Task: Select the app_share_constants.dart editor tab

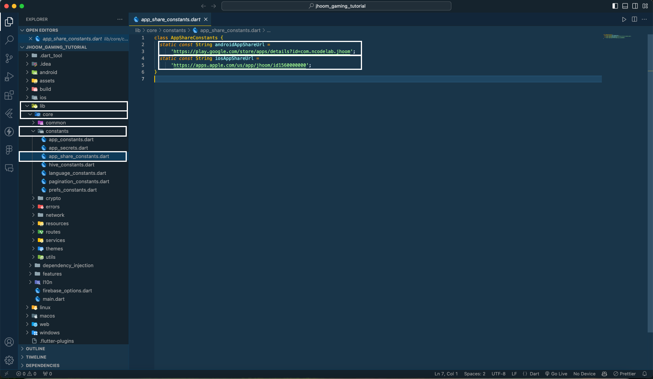Action: click(x=170, y=19)
